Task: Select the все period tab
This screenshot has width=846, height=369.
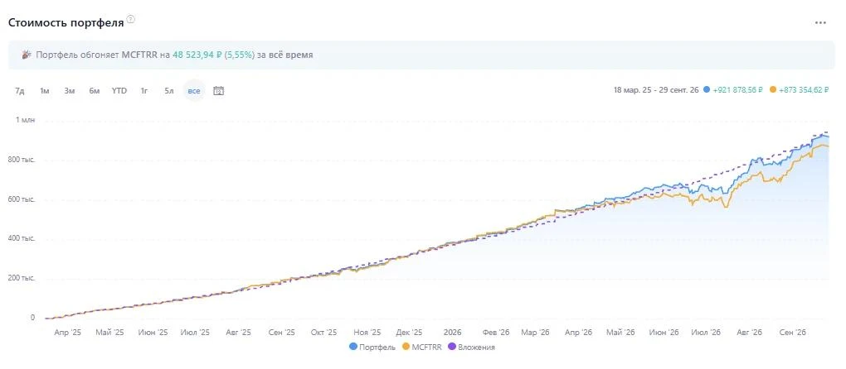Action: (x=194, y=90)
